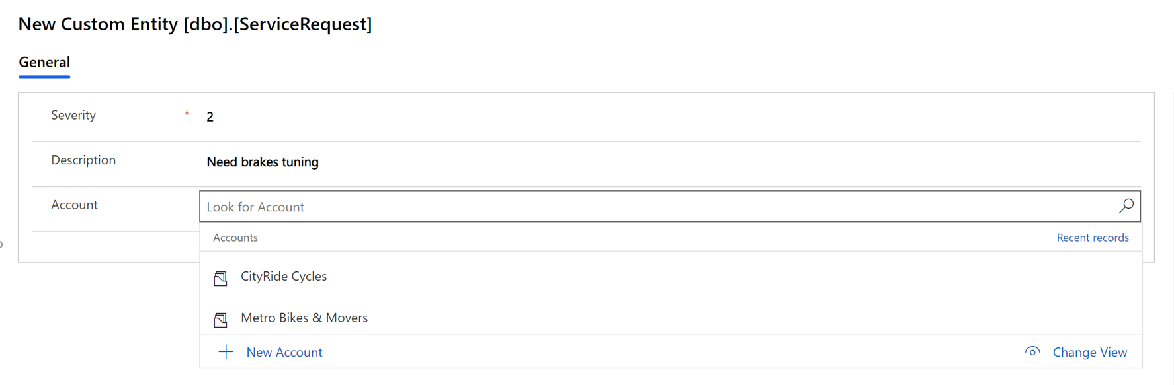This screenshot has width=1174, height=385.
Task: Click the Description field label
Action: coord(83,160)
